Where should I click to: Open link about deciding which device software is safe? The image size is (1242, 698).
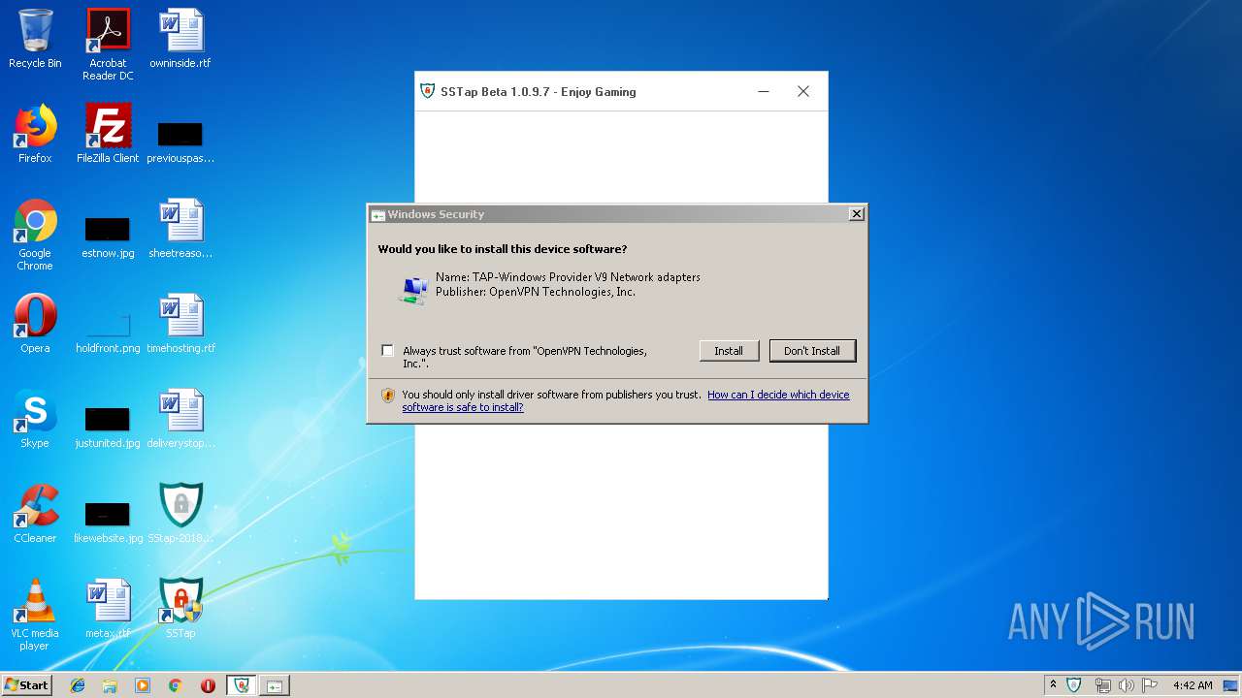point(626,400)
